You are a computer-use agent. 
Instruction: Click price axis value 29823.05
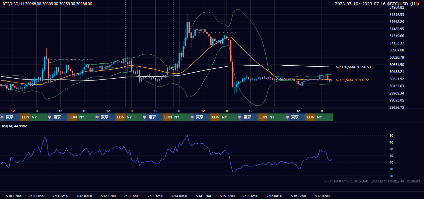[x=396, y=100]
